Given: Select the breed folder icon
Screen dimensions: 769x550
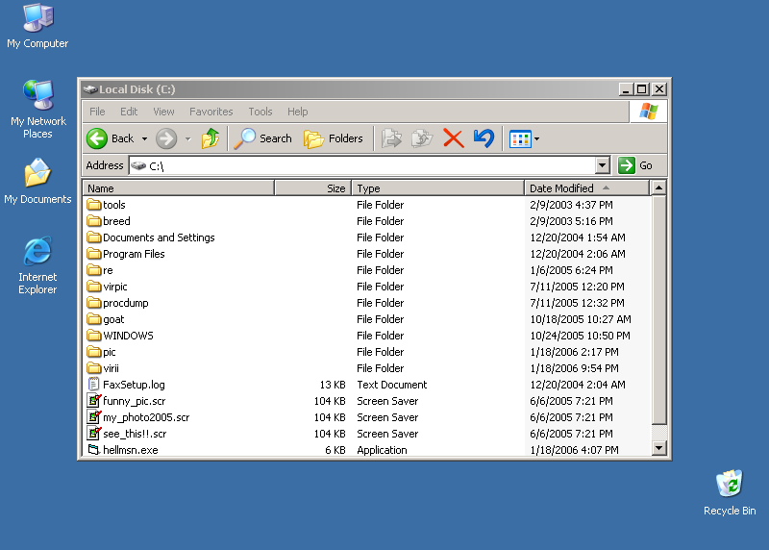Looking at the screenshot, I should pyautogui.click(x=93, y=221).
